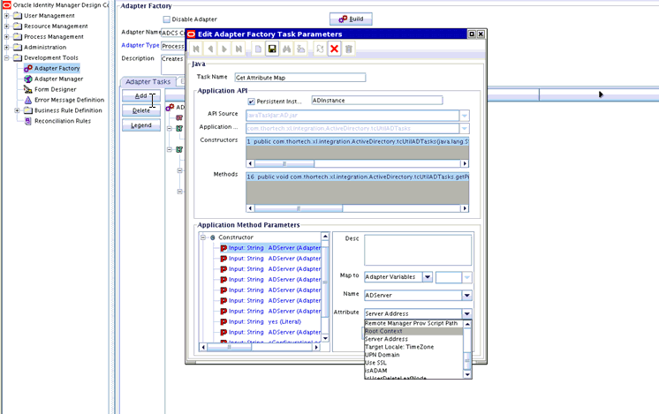Choose Server Address in attribute list
The image size is (659, 414).
[x=413, y=339]
